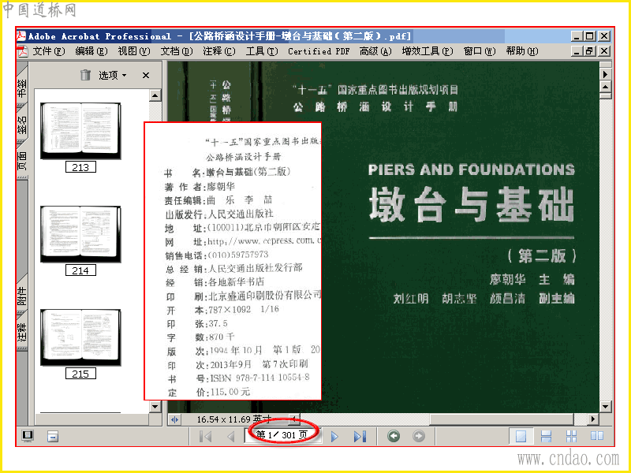Viewport: 631px width, 473px height.
Task: Open the 注释 side tab
Action: (22, 332)
